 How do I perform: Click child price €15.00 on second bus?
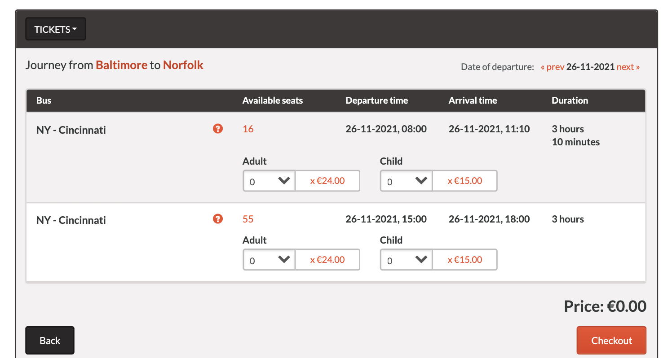click(465, 260)
